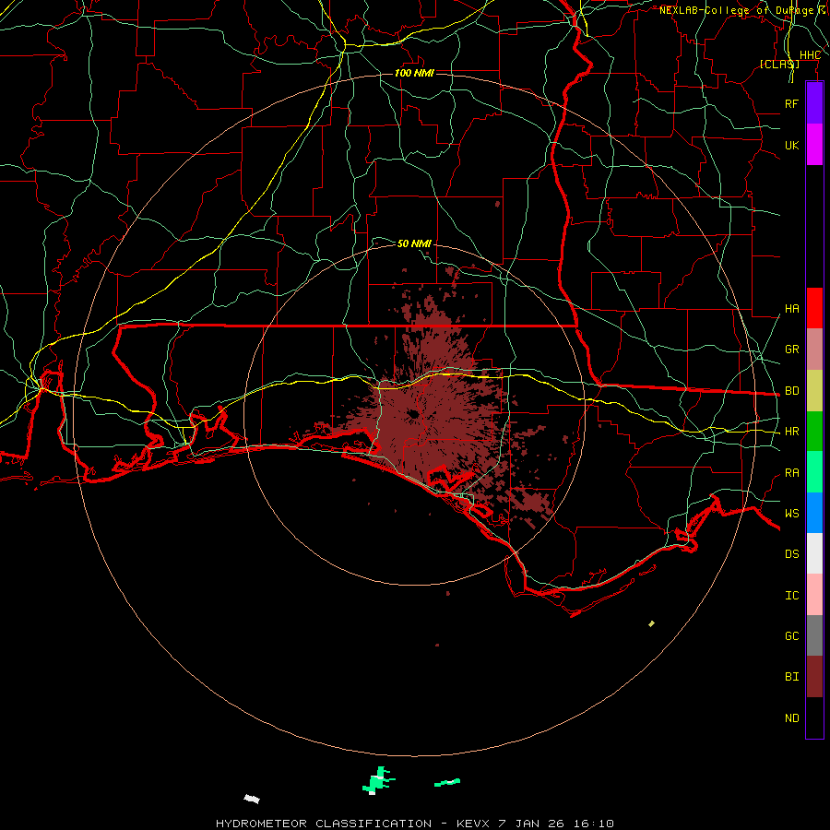Click the UK magenta legend swatch
This screenshot has width=830, height=830.
pos(814,145)
